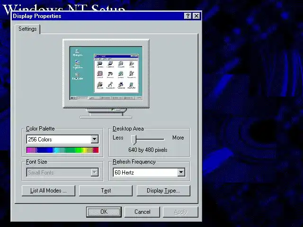This screenshot has width=303, height=227.
Task: Click the Settings tab
Action: pos(27,29)
